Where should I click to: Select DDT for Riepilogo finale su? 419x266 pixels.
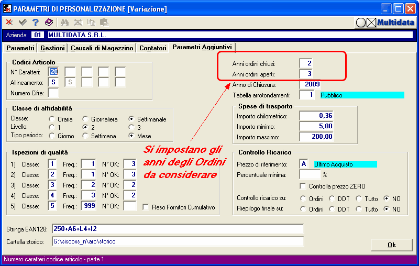point(332,209)
